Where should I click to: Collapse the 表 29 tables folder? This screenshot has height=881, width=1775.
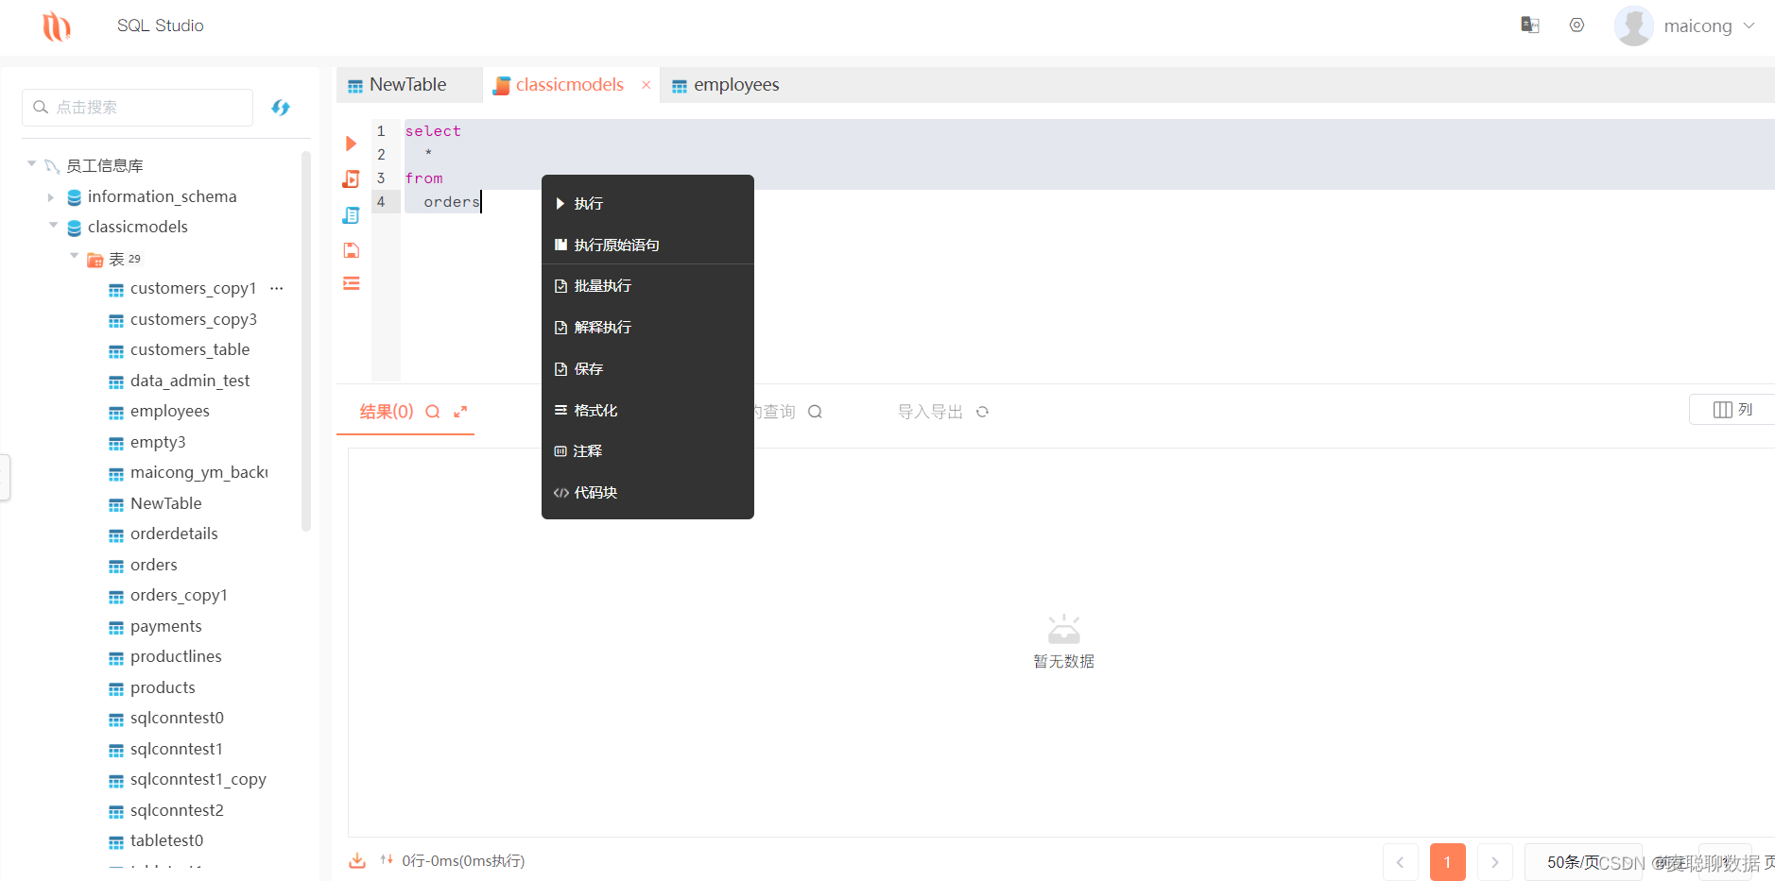tap(74, 256)
